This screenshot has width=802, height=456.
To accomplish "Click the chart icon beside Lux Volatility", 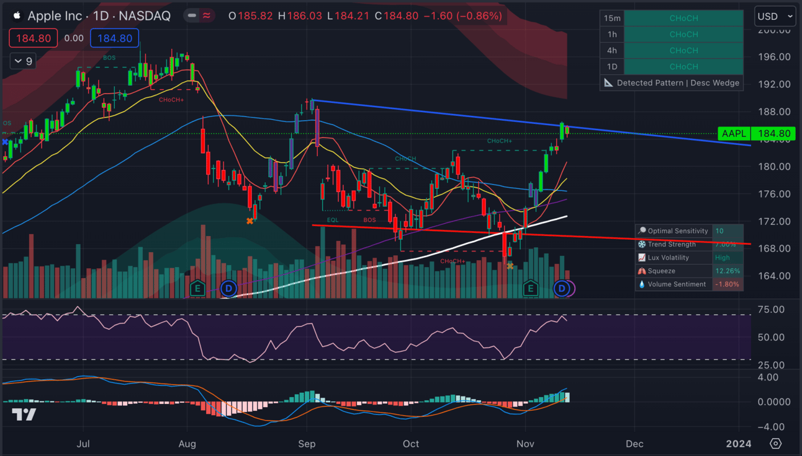I will point(642,258).
